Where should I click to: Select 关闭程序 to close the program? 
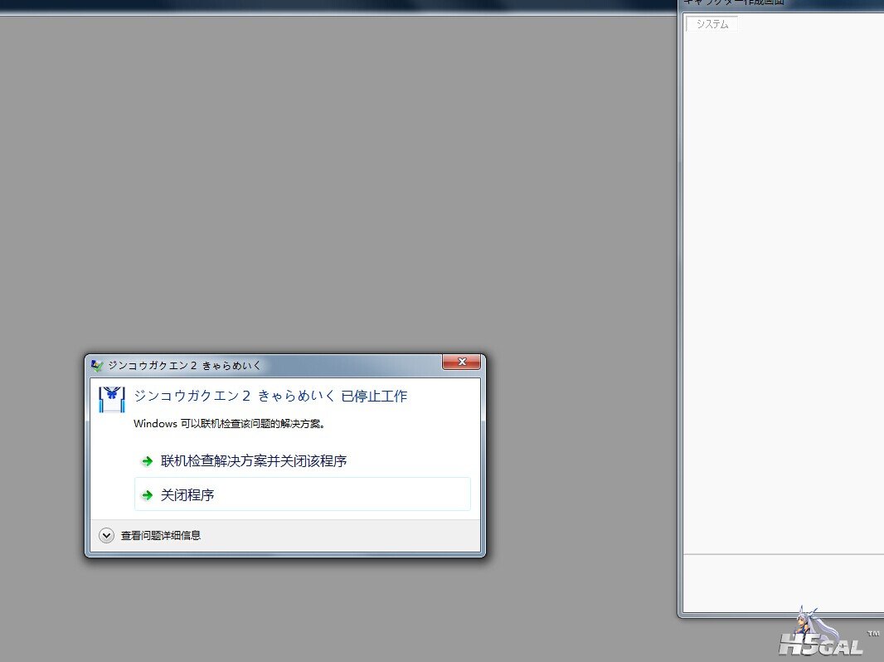302,494
